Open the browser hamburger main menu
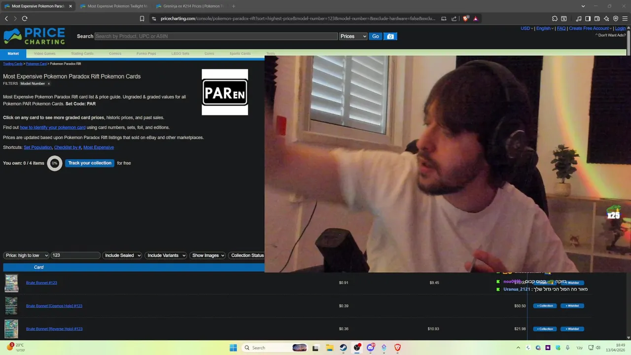The image size is (631, 355). [625, 19]
